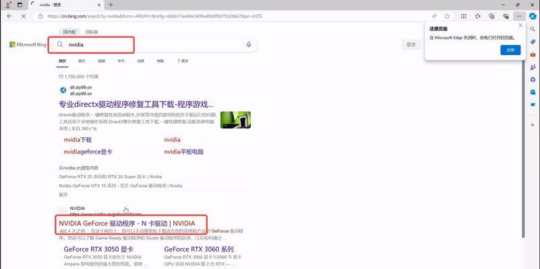Open sidebar Microsoft 365 icon
The height and width of the screenshot is (269, 540).
pos(533,80)
